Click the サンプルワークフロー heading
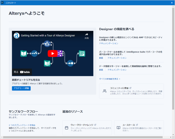 pos(23,111)
